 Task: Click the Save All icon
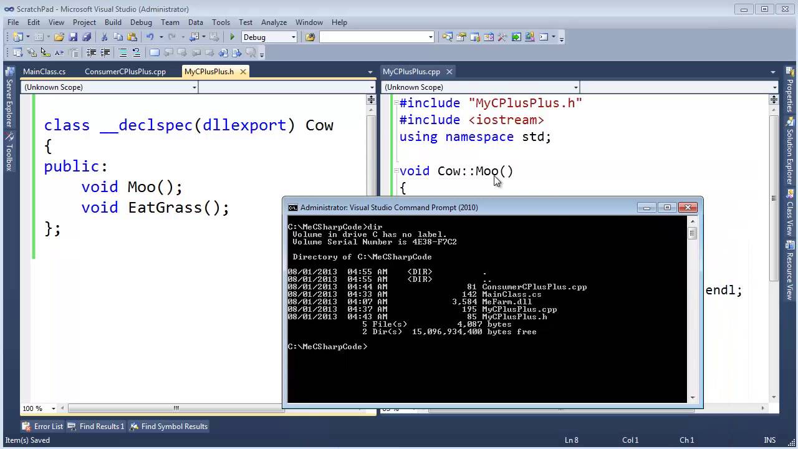tap(87, 37)
